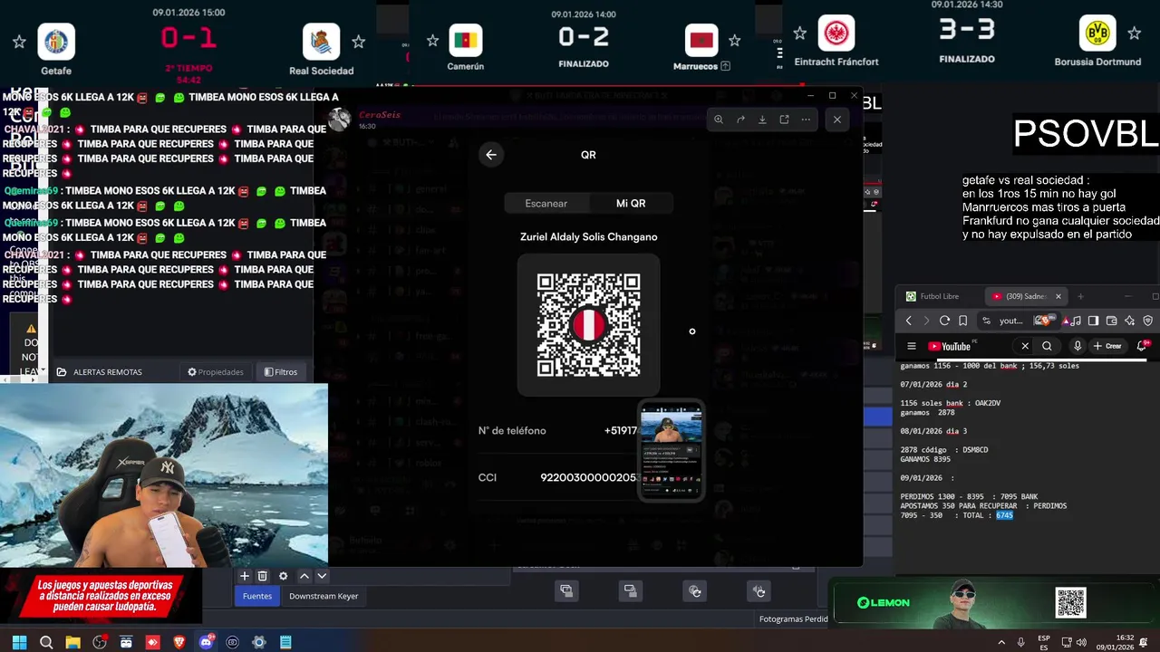Open Windows taskbar search
1160x652 pixels.
pos(46,642)
